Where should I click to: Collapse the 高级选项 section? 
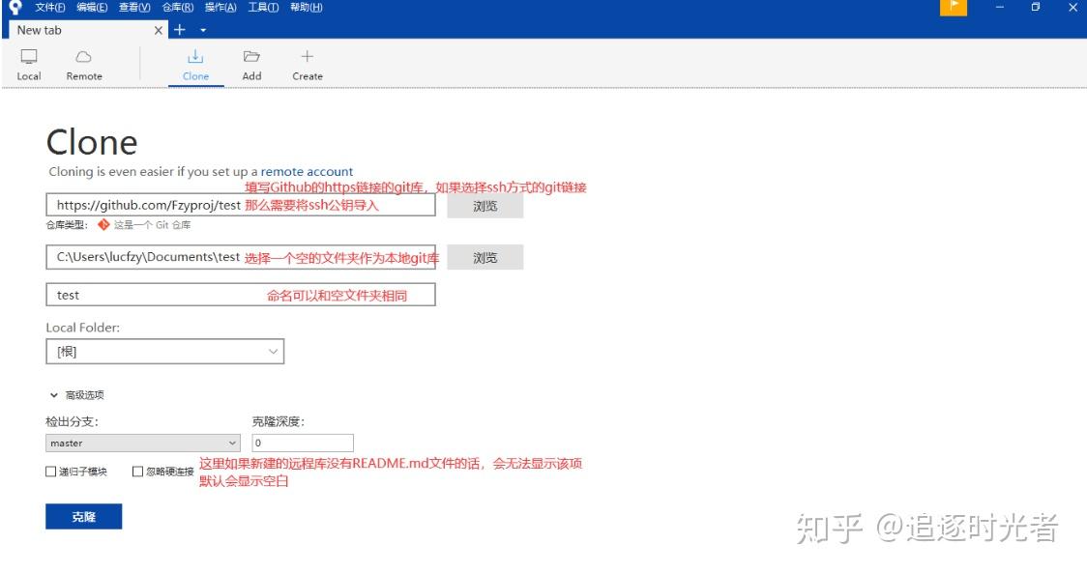coord(77,394)
